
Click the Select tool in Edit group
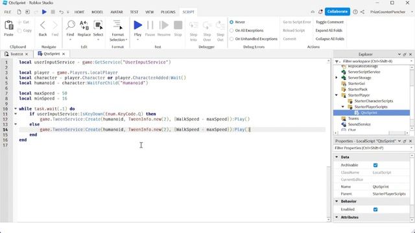click(98, 28)
